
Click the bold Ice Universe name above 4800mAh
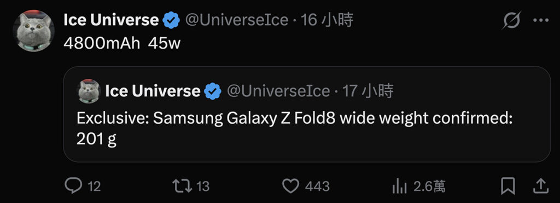coord(111,20)
